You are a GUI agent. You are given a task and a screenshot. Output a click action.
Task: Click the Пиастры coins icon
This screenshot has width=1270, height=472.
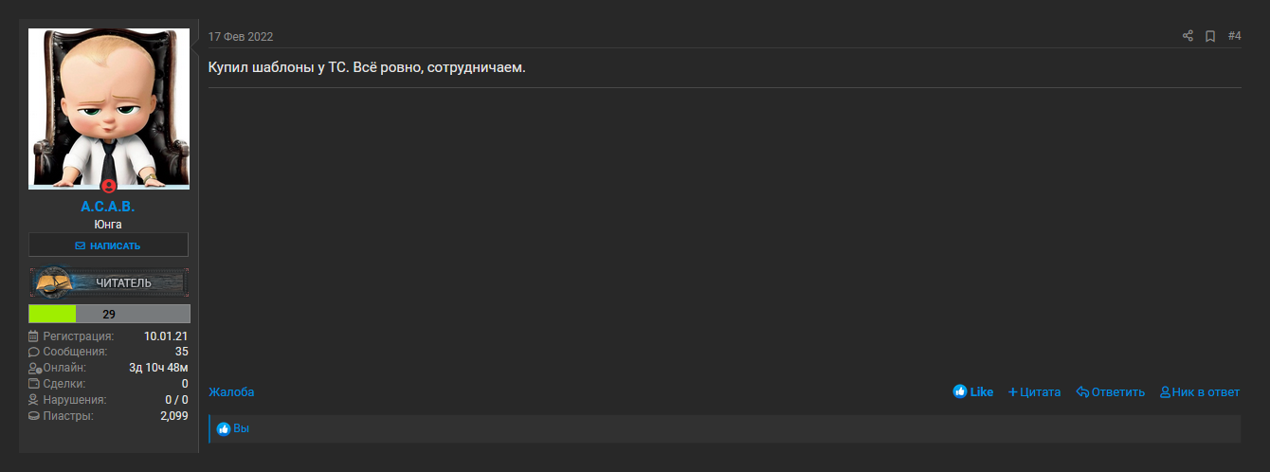click(34, 416)
